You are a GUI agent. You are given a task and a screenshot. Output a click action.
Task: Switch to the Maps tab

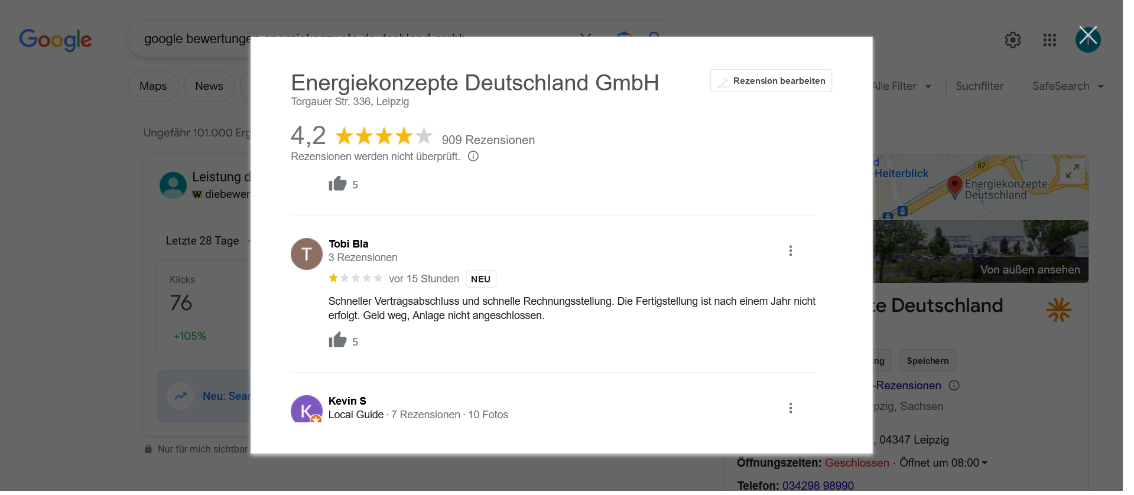pyautogui.click(x=153, y=86)
